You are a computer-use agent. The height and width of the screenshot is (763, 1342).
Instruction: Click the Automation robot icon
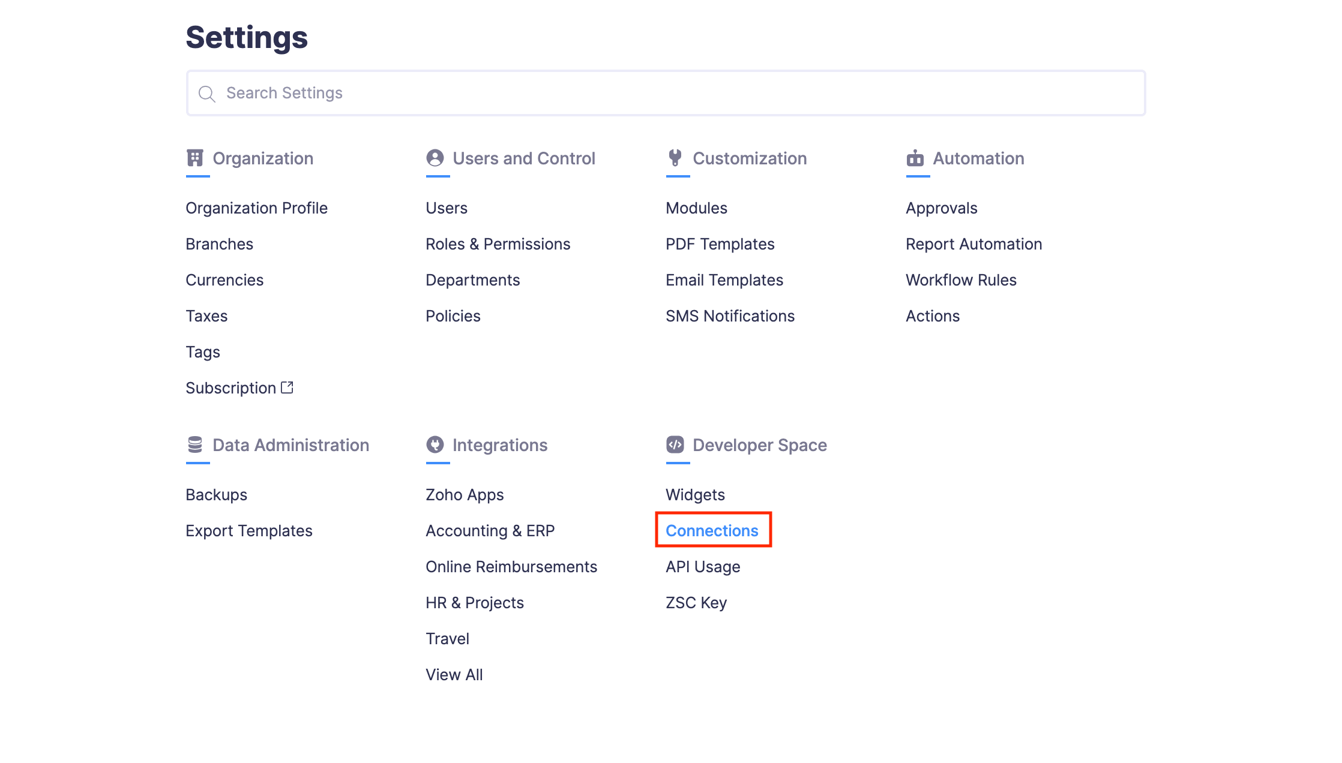[x=915, y=158]
